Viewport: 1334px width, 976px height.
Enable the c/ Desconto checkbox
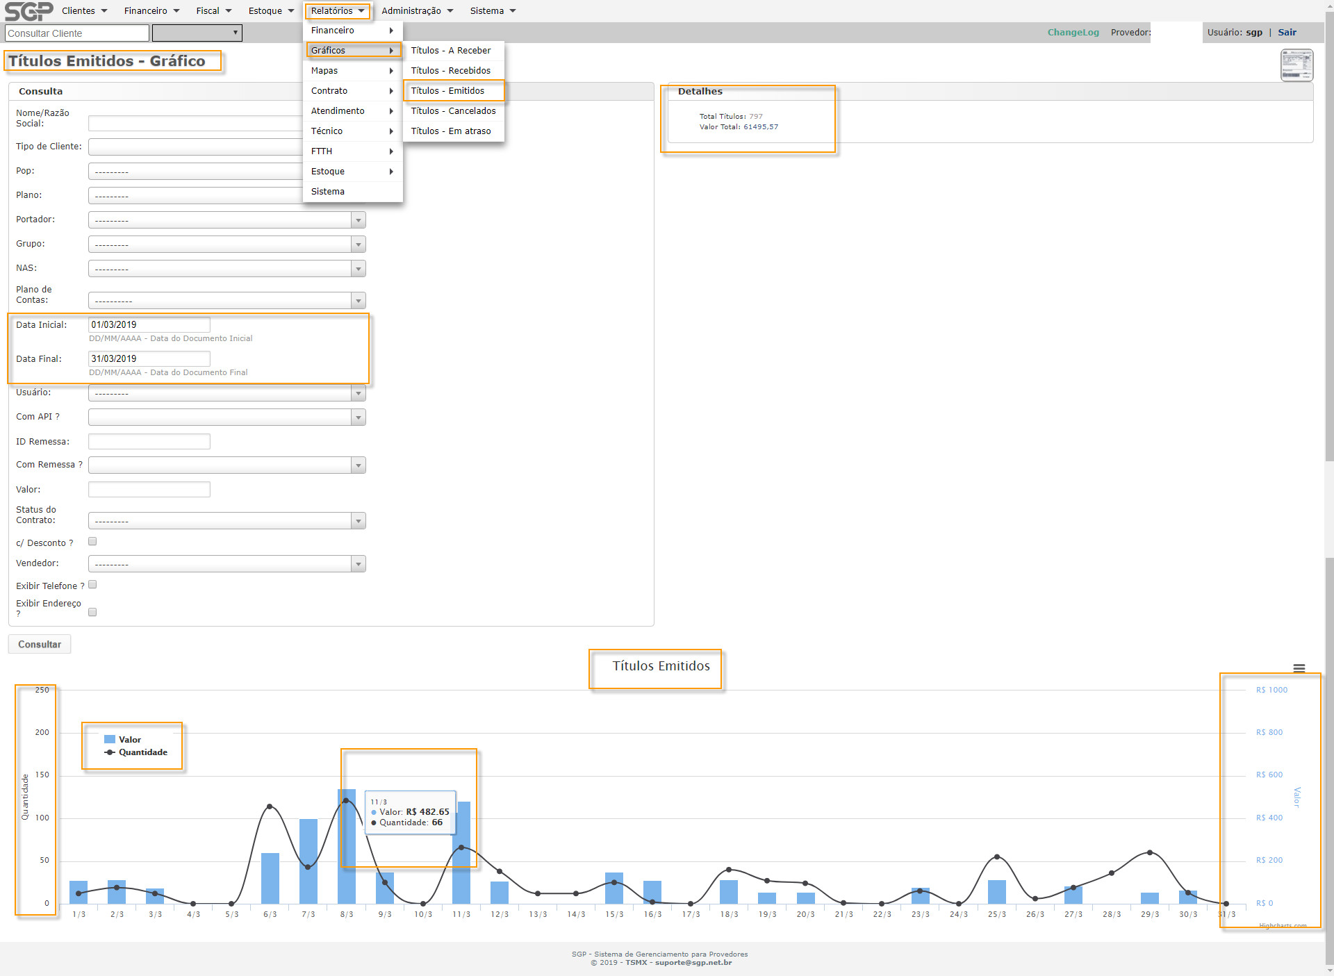92,542
